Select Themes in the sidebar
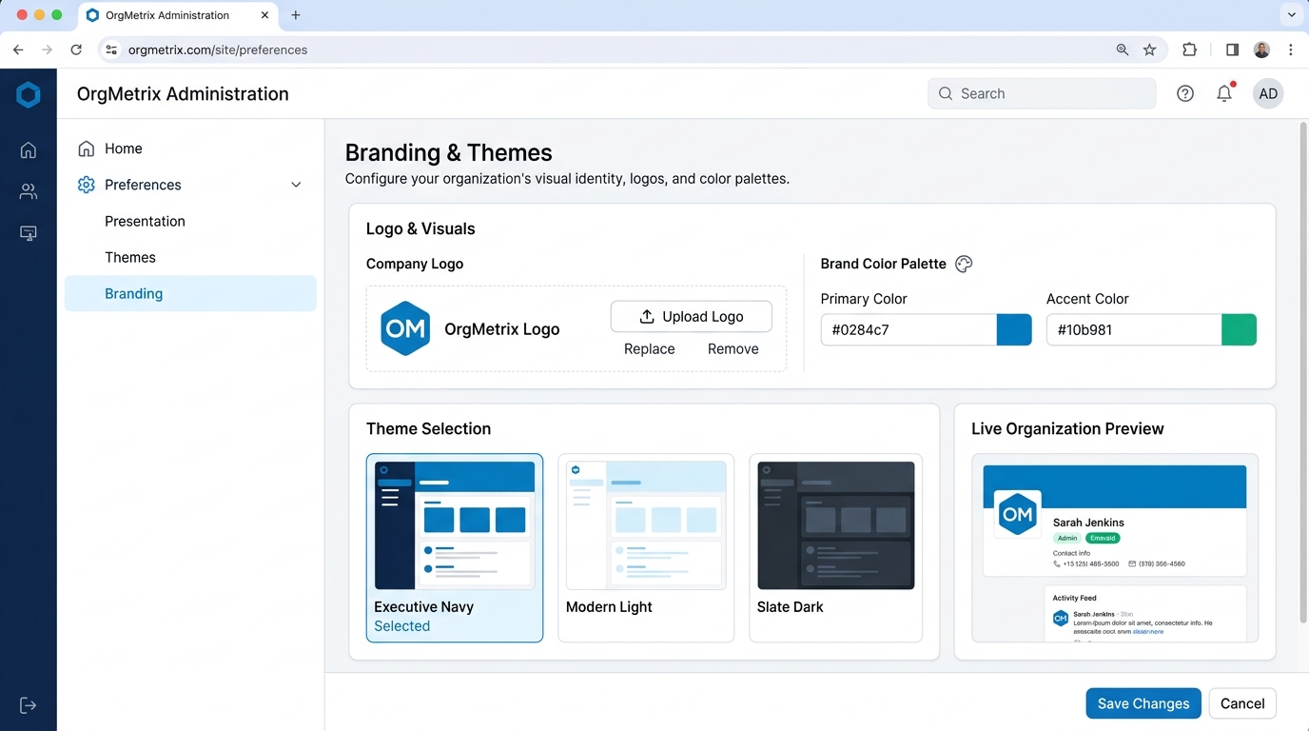The image size is (1309, 731). click(190, 257)
